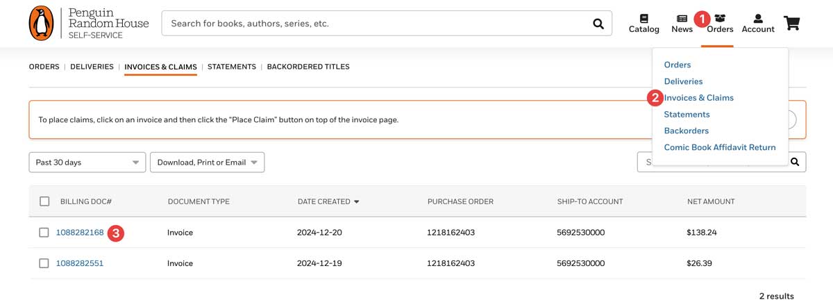
Task: Open the News icon
Action: click(682, 23)
